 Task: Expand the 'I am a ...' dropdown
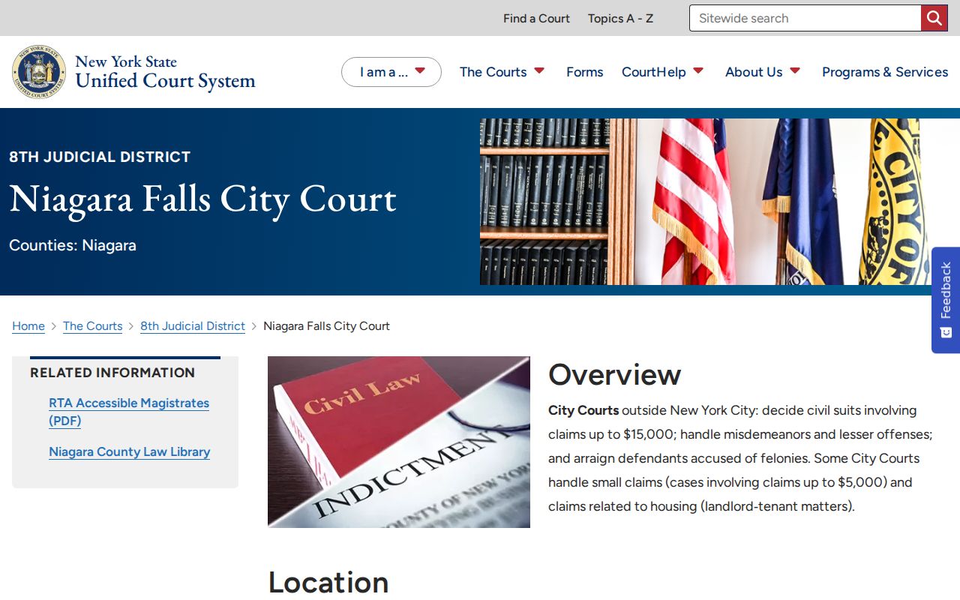pyautogui.click(x=391, y=72)
